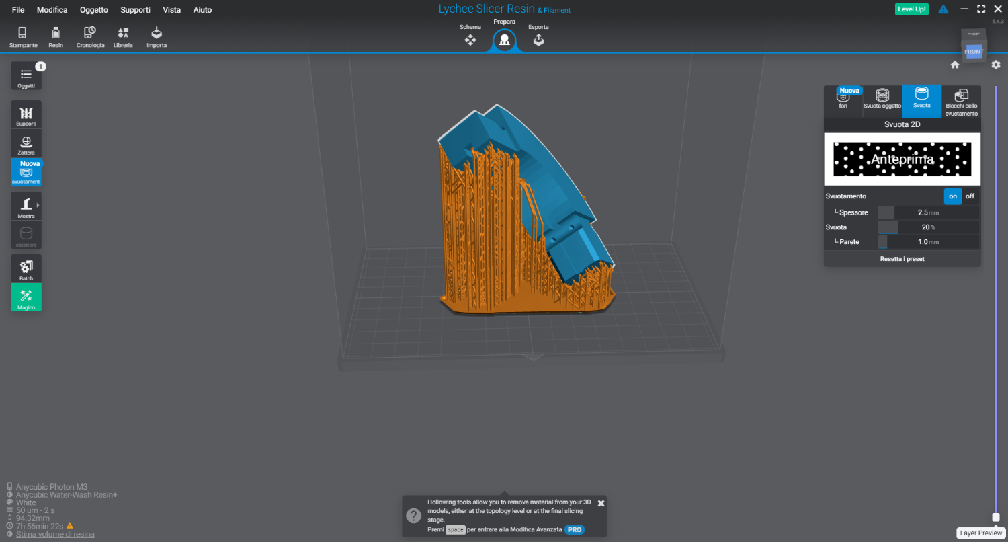
Task: Click the help question mark icon
Action: pos(413,516)
